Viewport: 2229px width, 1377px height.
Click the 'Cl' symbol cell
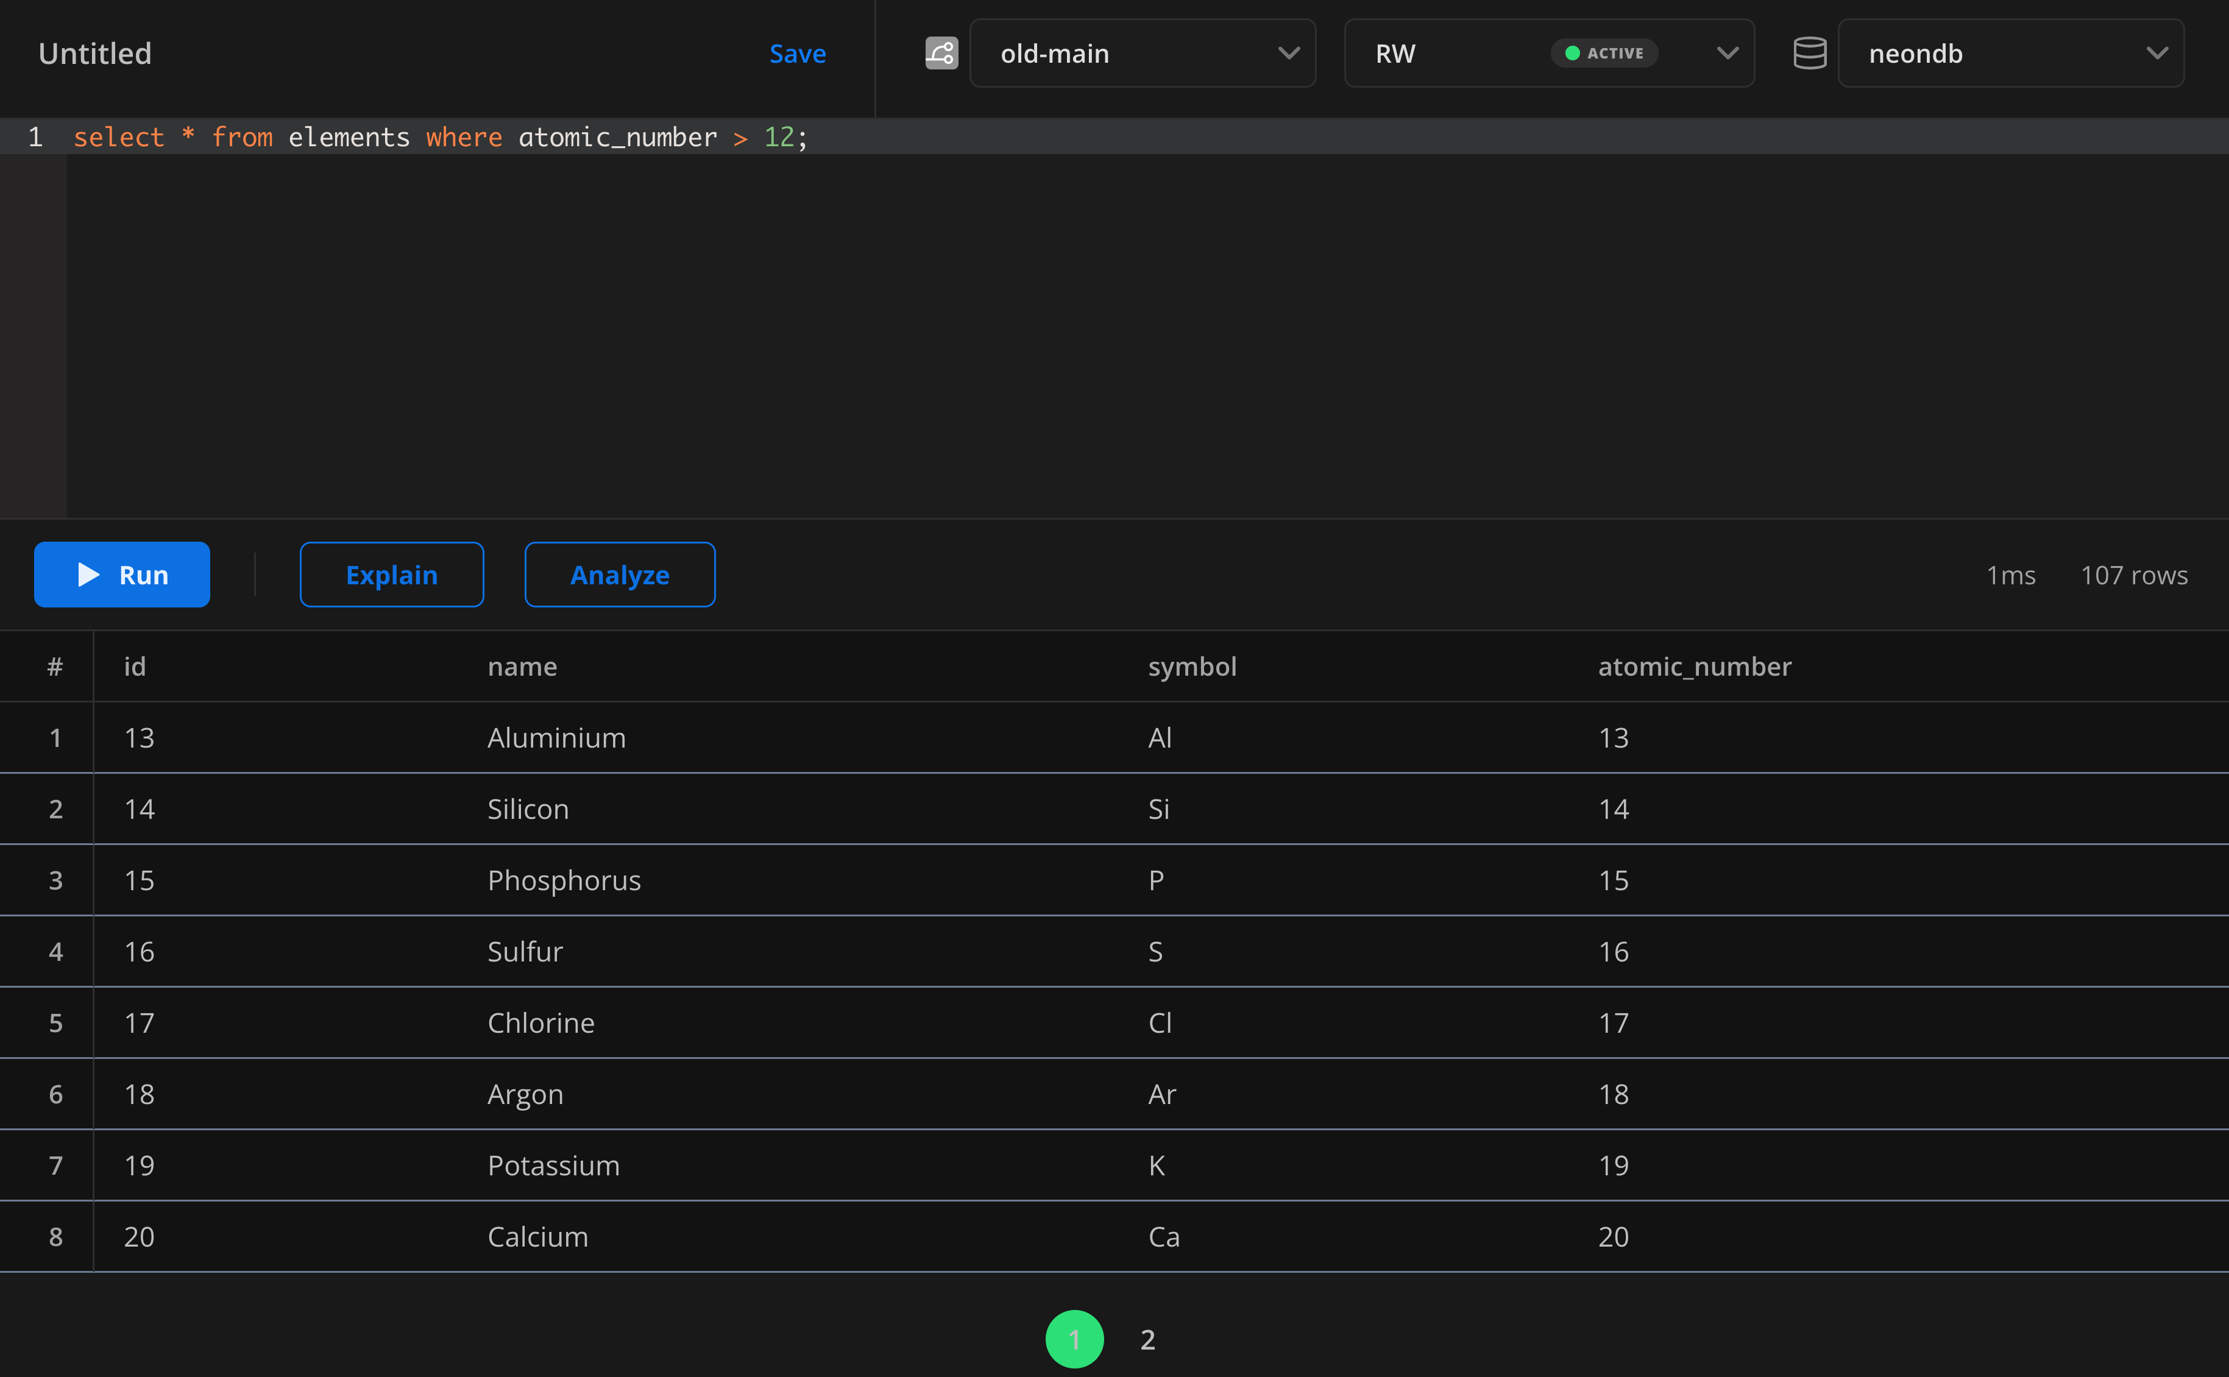[1160, 1023]
